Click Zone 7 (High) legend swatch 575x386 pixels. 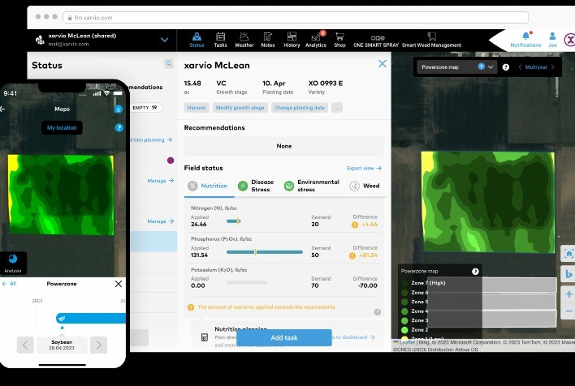(x=404, y=283)
